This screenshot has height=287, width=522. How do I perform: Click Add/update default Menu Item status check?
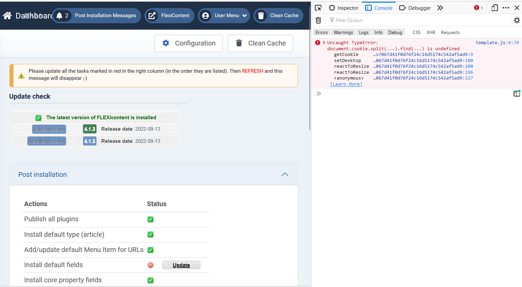[x=150, y=250]
